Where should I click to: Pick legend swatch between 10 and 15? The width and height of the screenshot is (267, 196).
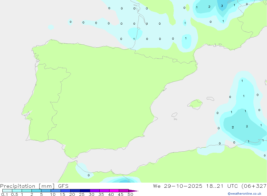coord(56,191)
